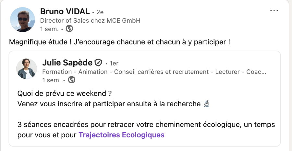Click the timestamp in Julie's shared post
Viewport: 292px width, 151px height.
tap(52, 80)
